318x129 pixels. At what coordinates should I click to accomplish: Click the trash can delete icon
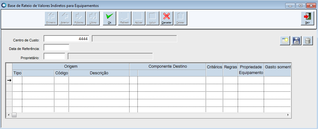coord(308,41)
